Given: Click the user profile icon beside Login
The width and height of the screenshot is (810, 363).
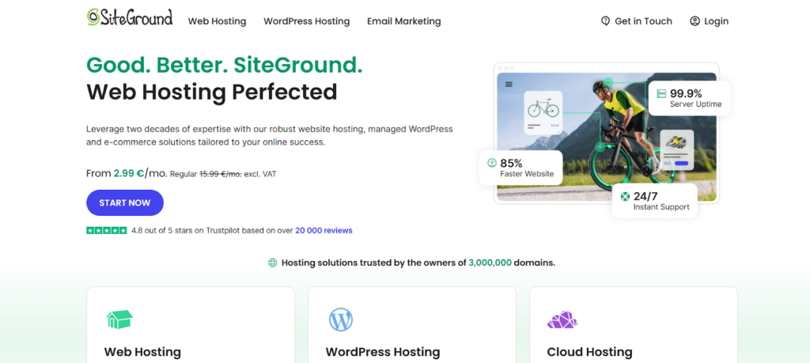Looking at the screenshot, I should click(695, 21).
